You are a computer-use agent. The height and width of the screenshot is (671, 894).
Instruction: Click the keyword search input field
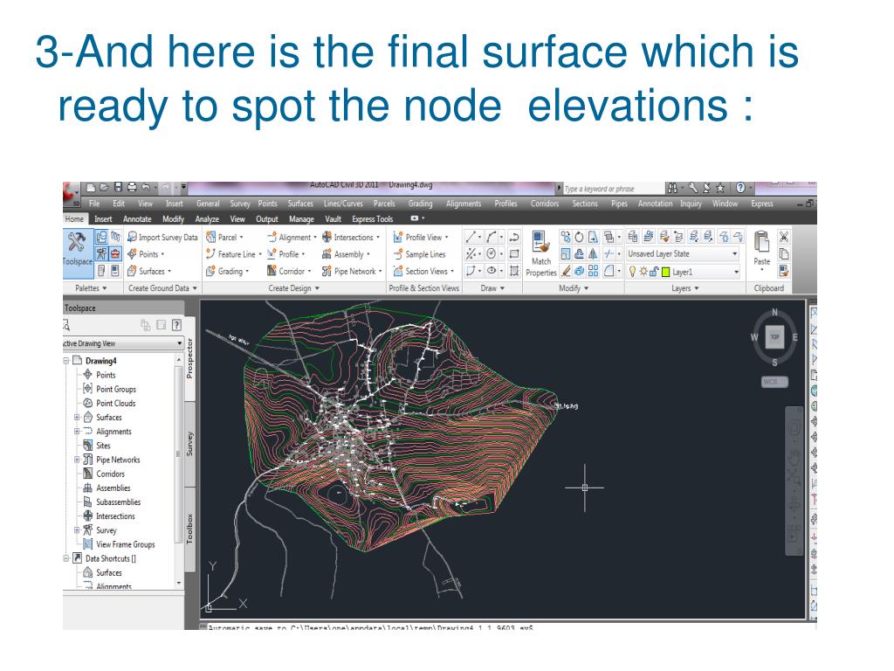click(x=613, y=189)
